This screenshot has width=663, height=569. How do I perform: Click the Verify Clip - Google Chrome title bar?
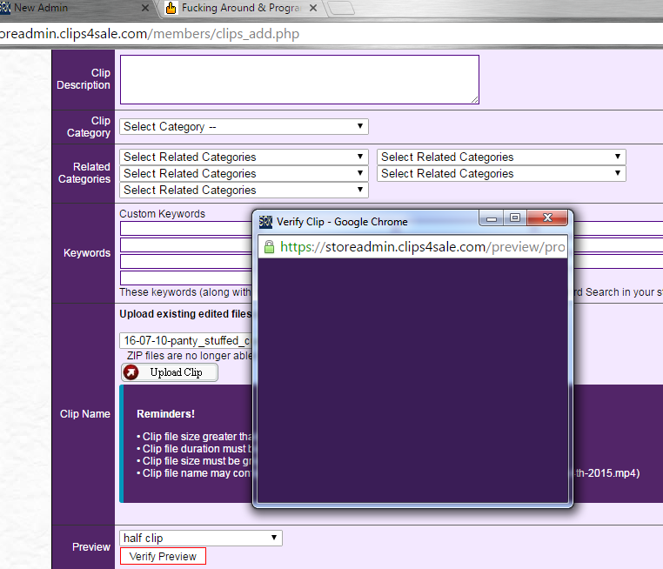[x=342, y=222]
